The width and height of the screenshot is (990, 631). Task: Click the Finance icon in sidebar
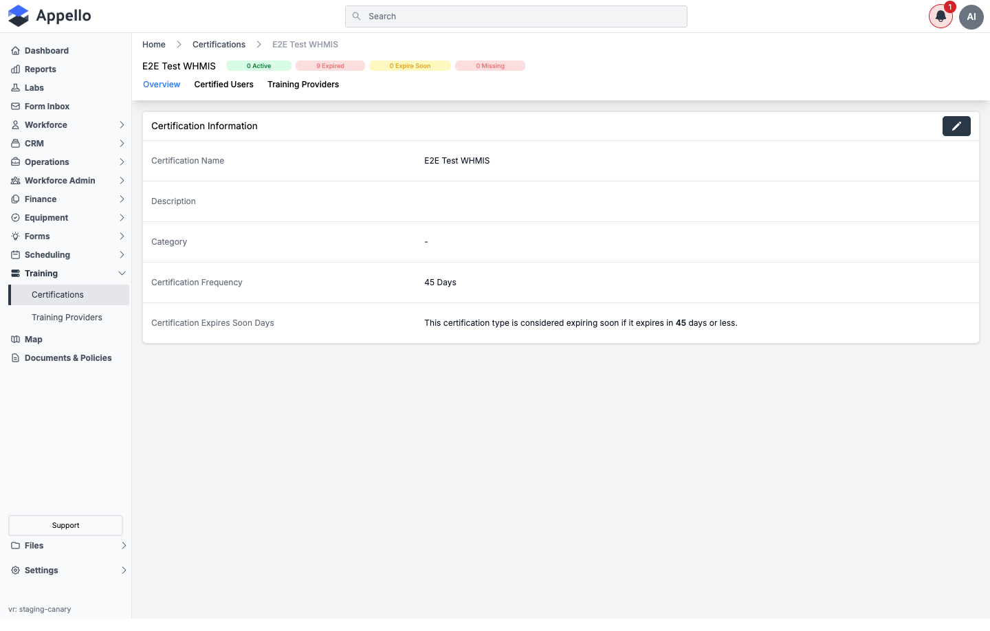point(15,199)
